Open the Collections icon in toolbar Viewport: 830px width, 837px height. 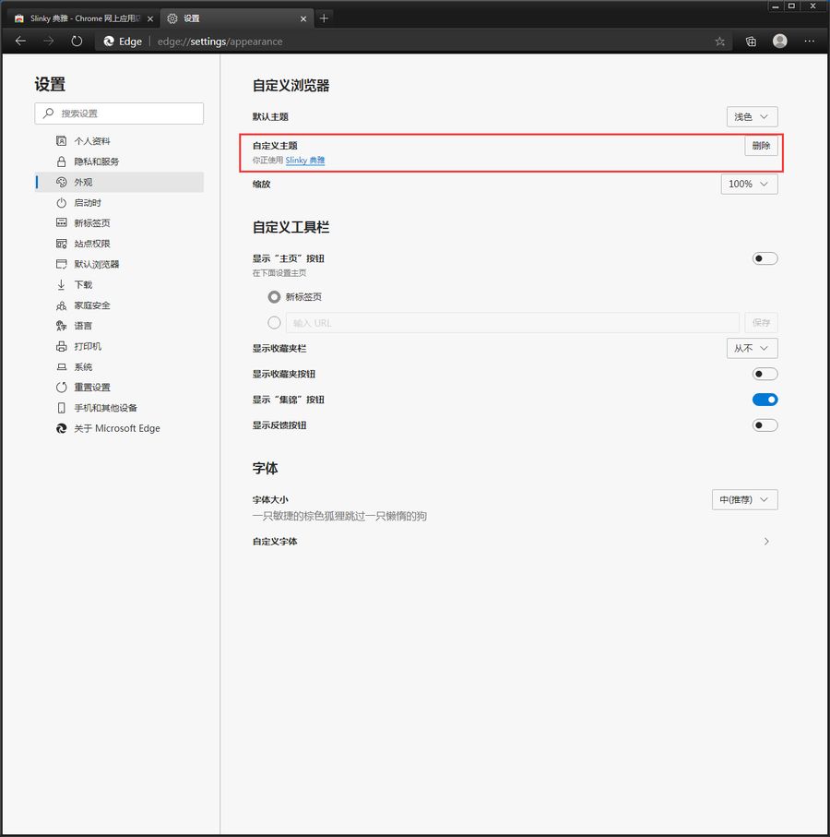tap(751, 42)
